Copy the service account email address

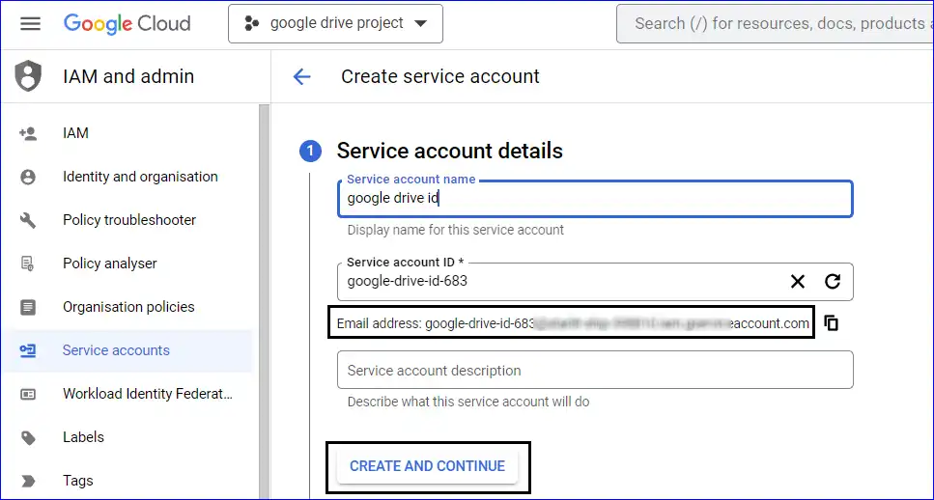[x=832, y=323]
